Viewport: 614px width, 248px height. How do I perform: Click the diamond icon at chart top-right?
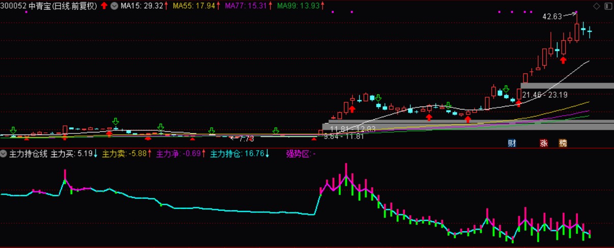coord(597,6)
